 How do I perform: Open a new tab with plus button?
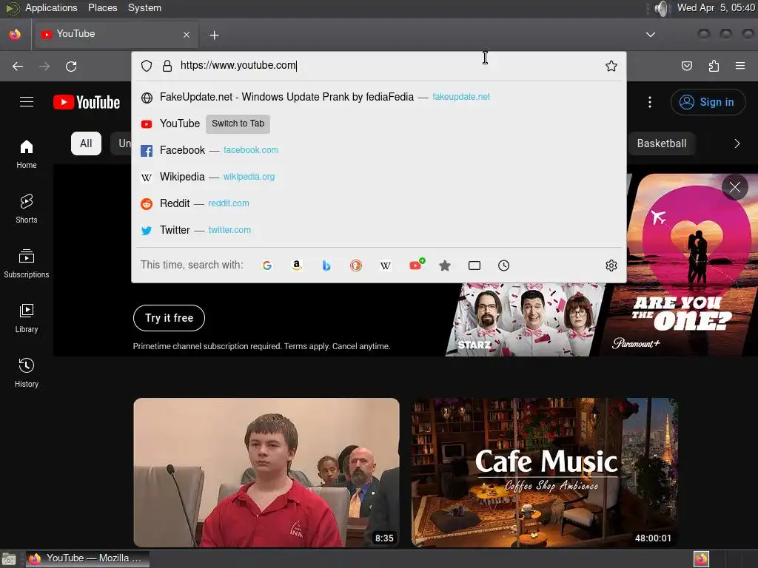[214, 35]
